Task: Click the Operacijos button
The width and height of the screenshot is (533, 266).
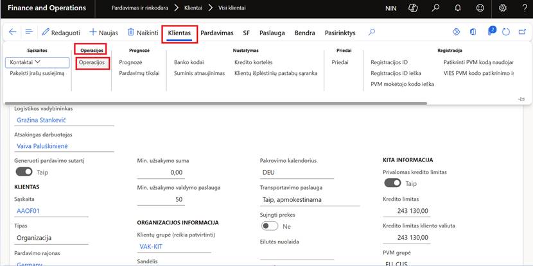Action: click(92, 63)
